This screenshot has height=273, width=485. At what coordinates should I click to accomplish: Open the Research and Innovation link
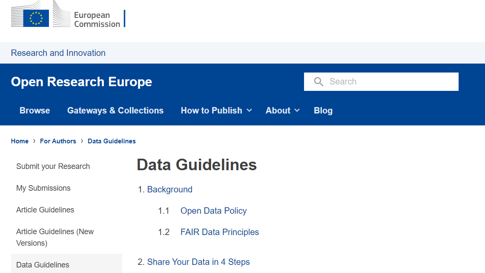pyautogui.click(x=58, y=53)
